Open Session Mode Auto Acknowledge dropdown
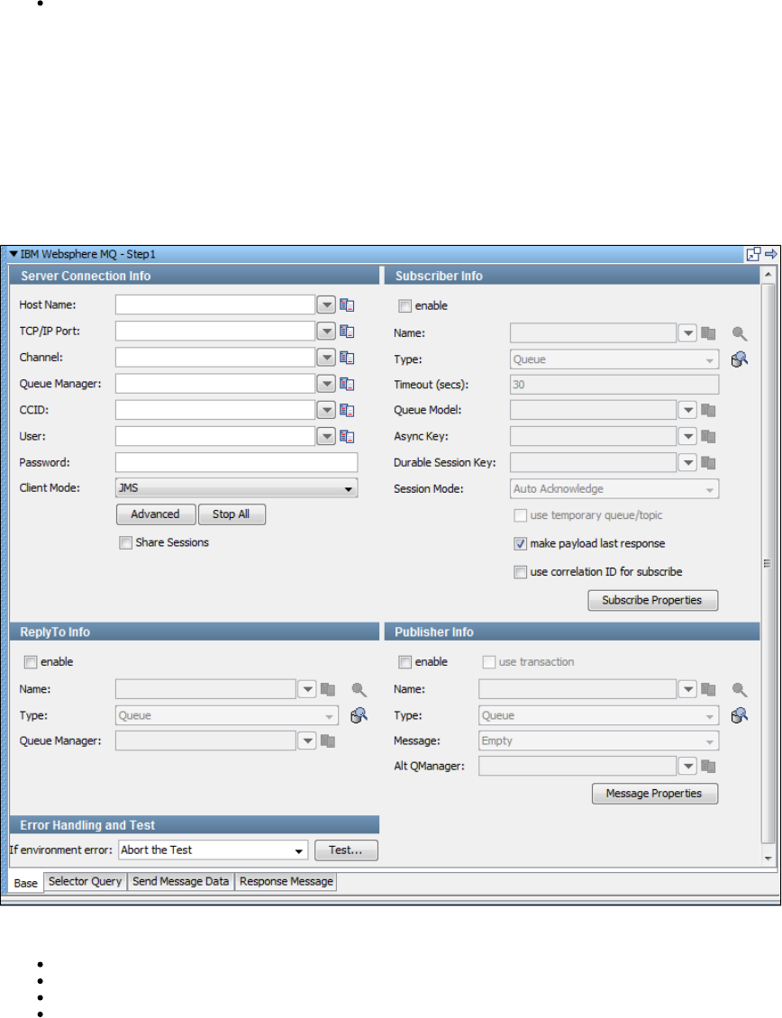 click(x=614, y=489)
